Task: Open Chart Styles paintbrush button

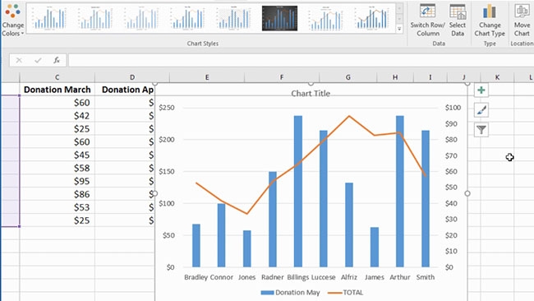Action: pos(481,110)
